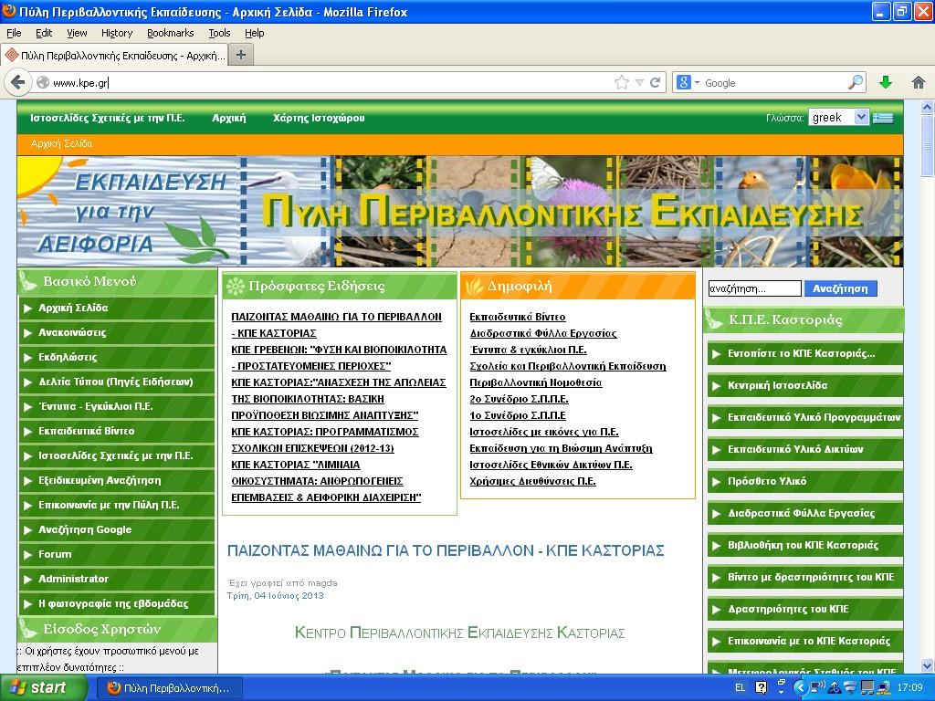Image resolution: width=935 pixels, height=701 pixels.
Task: Go to the Firefox Home icon
Action: [x=919, y=82]
